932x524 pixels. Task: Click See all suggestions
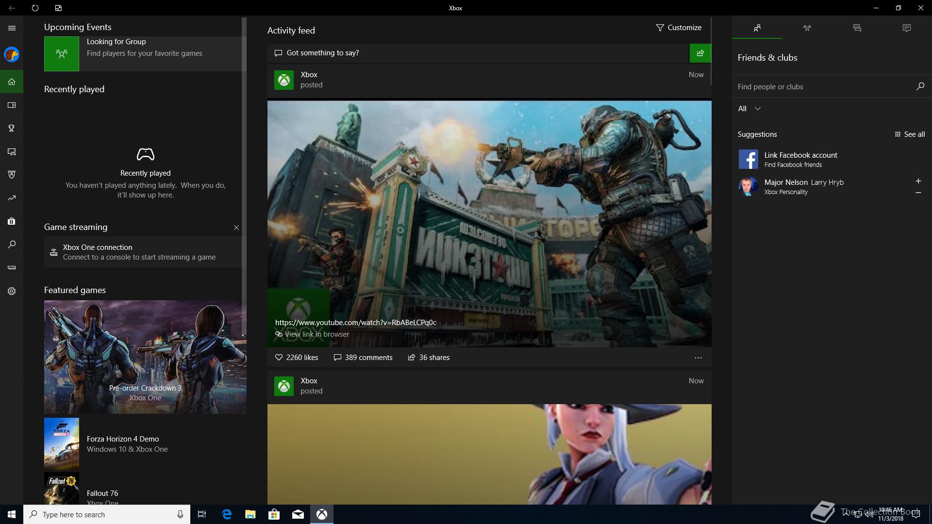click(x=910, y=134)
